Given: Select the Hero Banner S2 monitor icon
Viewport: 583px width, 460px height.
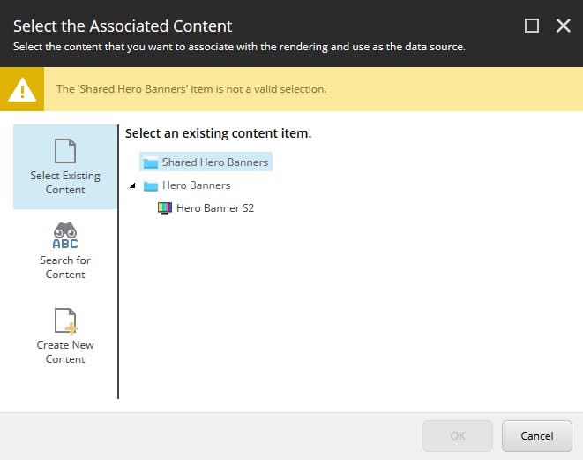Looking at the screenshot, I should coord(165,208).
